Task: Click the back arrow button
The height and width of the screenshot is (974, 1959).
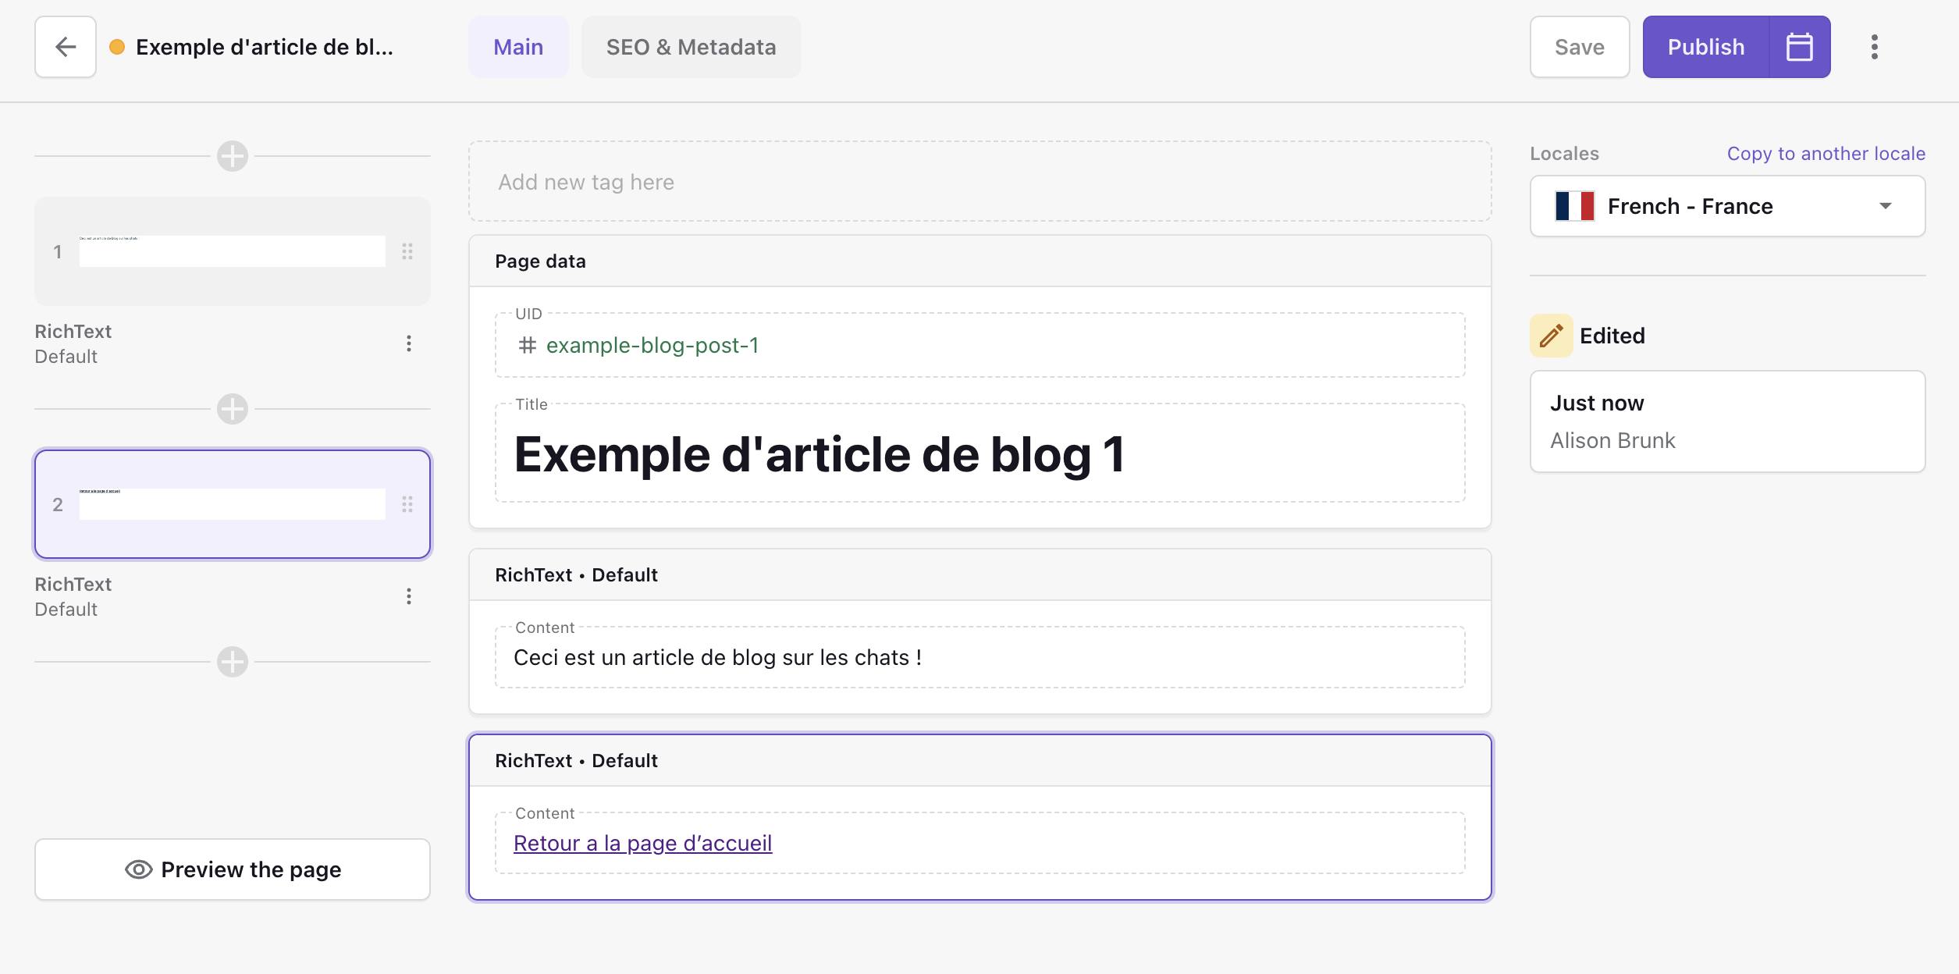Action: pyautogui.click(x=66, y=47)
